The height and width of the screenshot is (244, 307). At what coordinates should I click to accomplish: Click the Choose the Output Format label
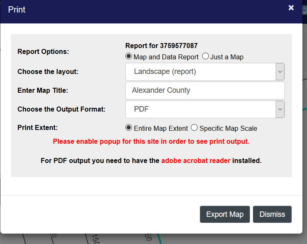(x=61, y=109)
